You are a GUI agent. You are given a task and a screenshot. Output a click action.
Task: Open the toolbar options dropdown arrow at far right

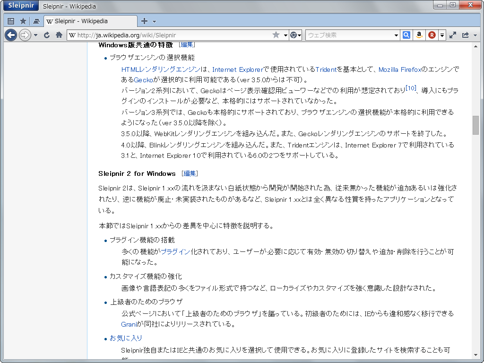pos(475,35)
